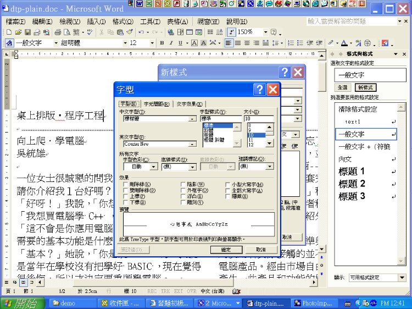The image size is (412, 309).
Task: Open the 檔案(F) File menu
Action: click(15, 21)
